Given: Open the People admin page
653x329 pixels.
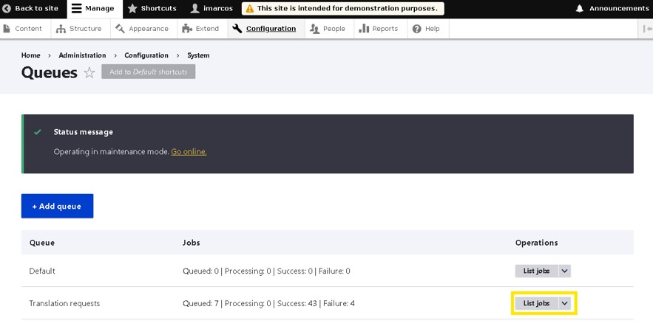Looking at the screenshot, I should tap(328, 29).
